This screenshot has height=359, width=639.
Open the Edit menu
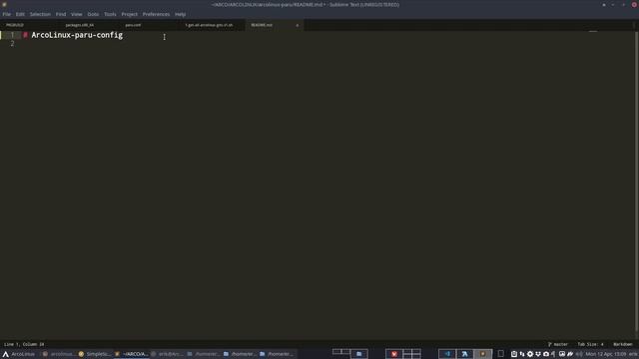(x=20, y=14)
